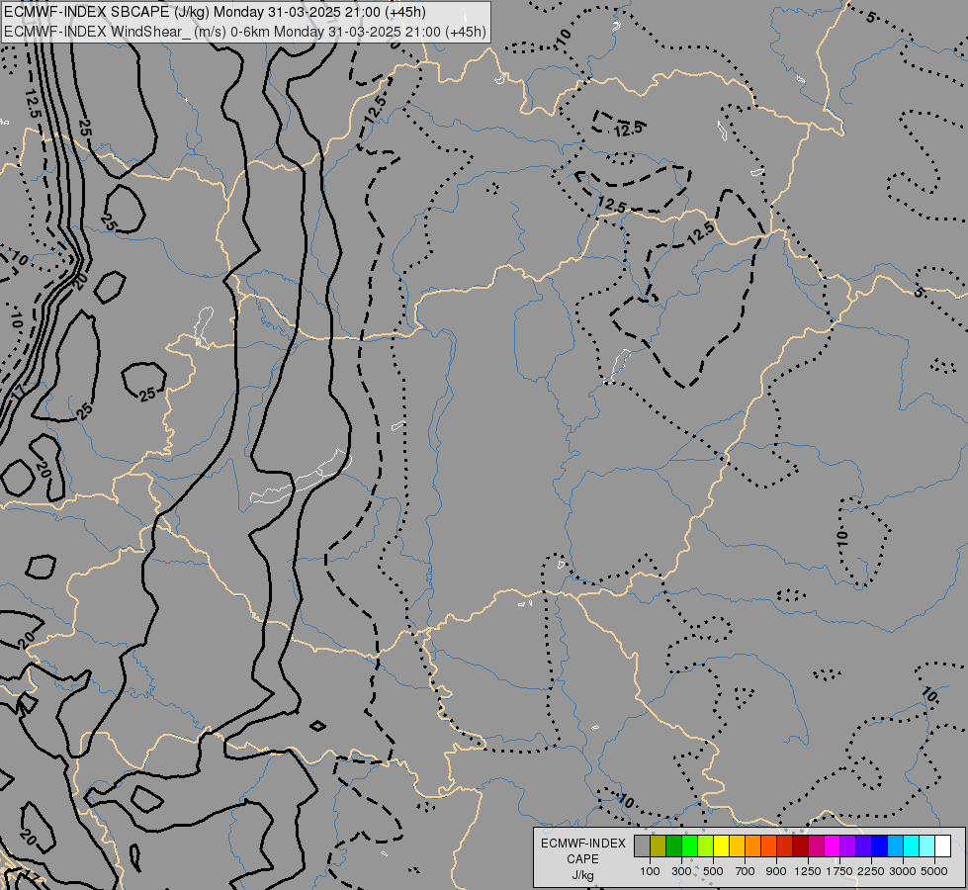Click the legend value 1750

(839, 871)
